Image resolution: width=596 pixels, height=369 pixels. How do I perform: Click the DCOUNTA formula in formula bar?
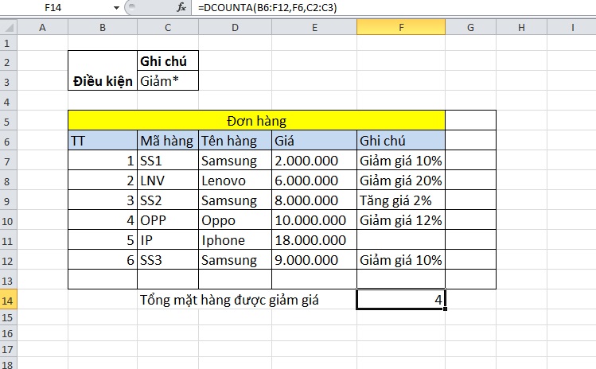tap(261, 8)
